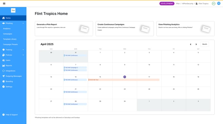Go to next month arrow
The image size is (223, 124).
pos(196,44)
